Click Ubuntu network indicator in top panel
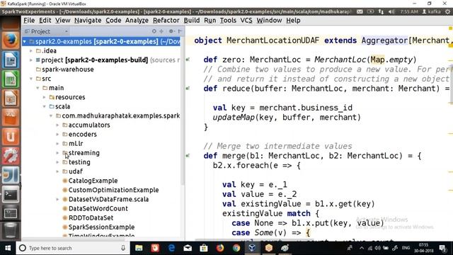The image size is (453, 255). tap(381, 11)
